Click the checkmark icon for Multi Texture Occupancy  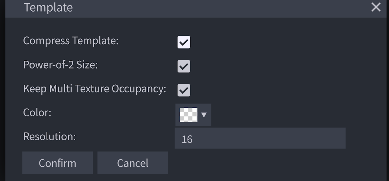184,90
